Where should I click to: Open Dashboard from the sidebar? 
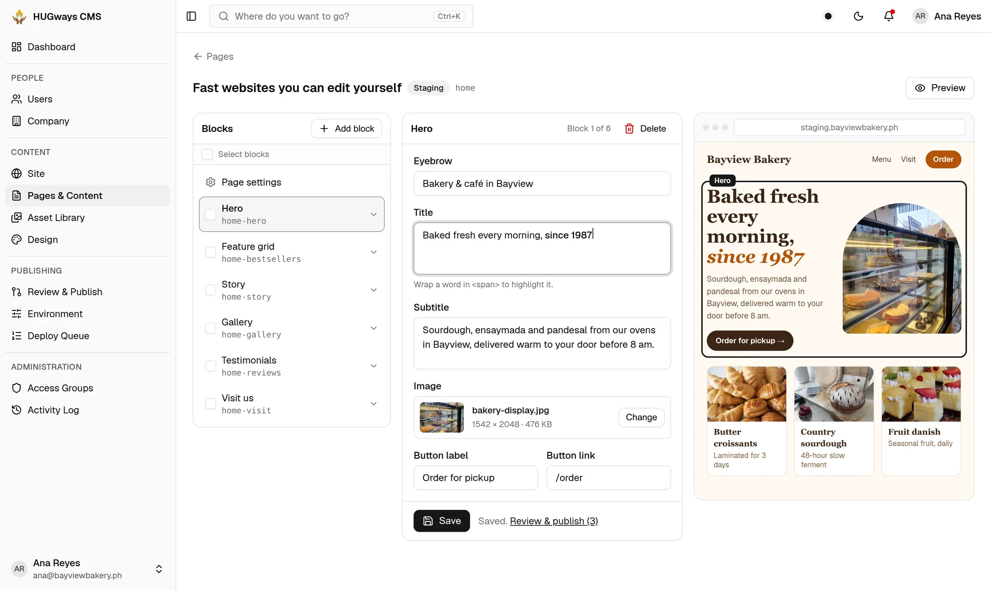[x=88, y=47]
